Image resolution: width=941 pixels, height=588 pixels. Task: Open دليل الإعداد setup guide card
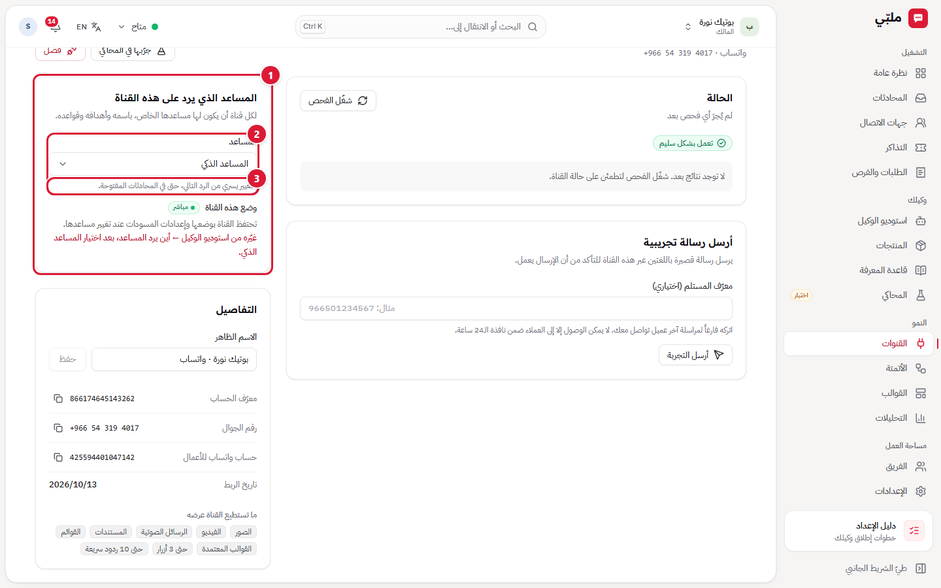(859, 531)
